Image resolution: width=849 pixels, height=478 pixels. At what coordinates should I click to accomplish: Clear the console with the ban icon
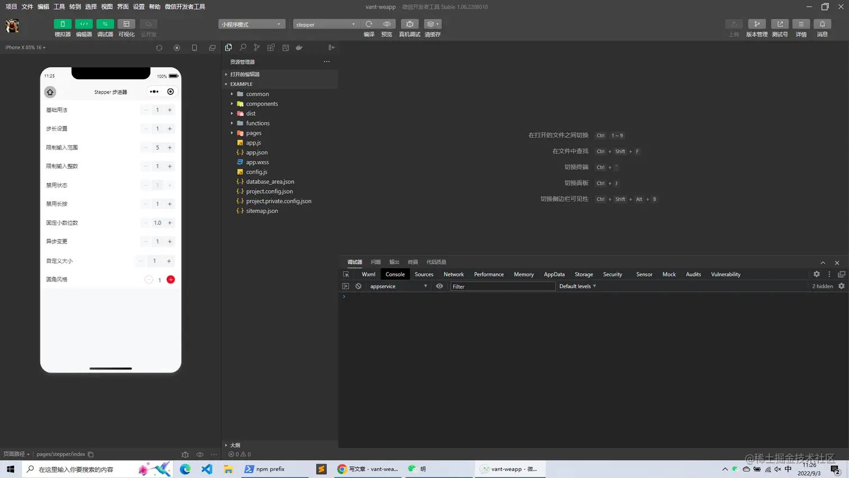(x=358, y=286)
